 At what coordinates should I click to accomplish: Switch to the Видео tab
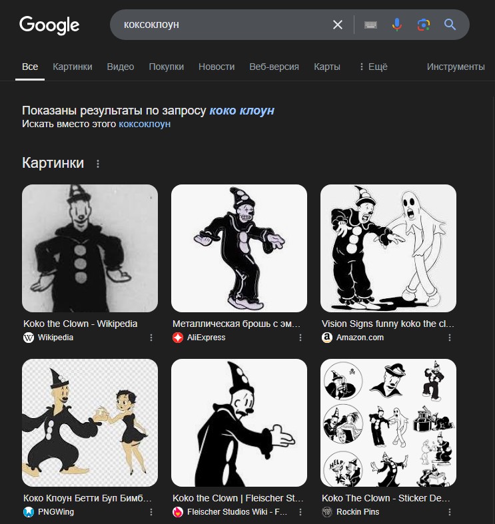121,67
